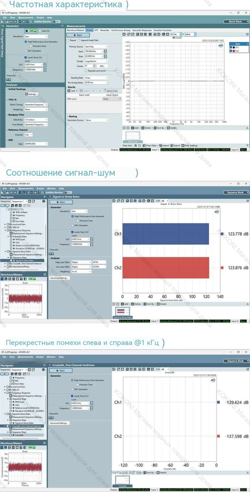
Task: Select Interchannel Phase in the Navigator tree
Action: [x=21, y=267]
